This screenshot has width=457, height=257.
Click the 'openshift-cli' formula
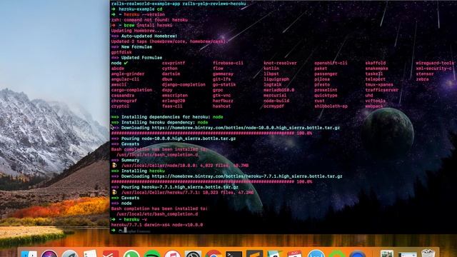point(331,63)
